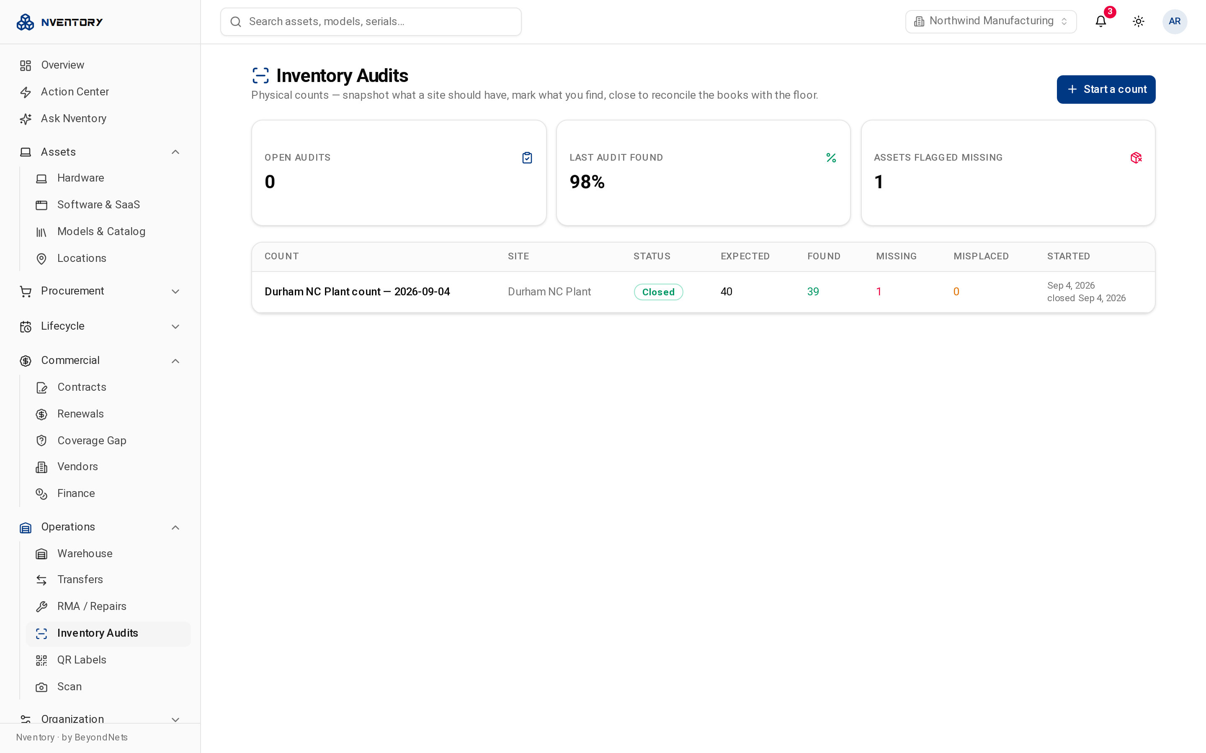Start a count button

1106,90
